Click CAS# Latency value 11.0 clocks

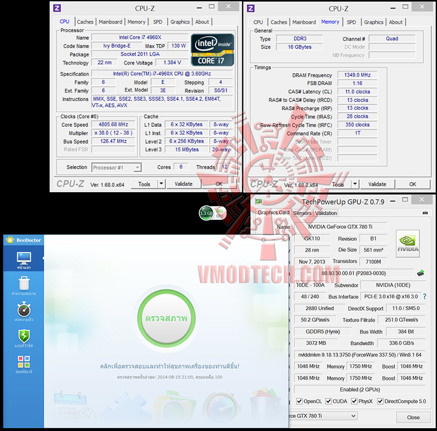[x=357, y=91]
